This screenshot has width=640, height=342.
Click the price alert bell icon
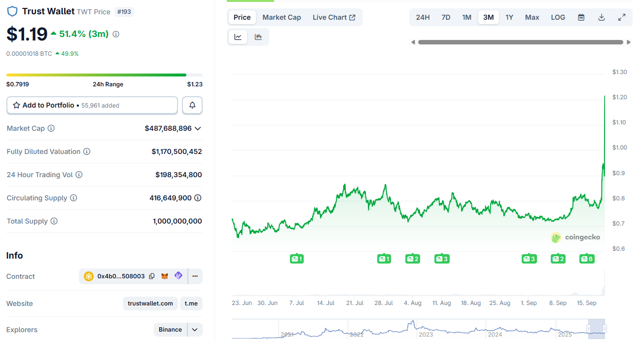[192, 105]
